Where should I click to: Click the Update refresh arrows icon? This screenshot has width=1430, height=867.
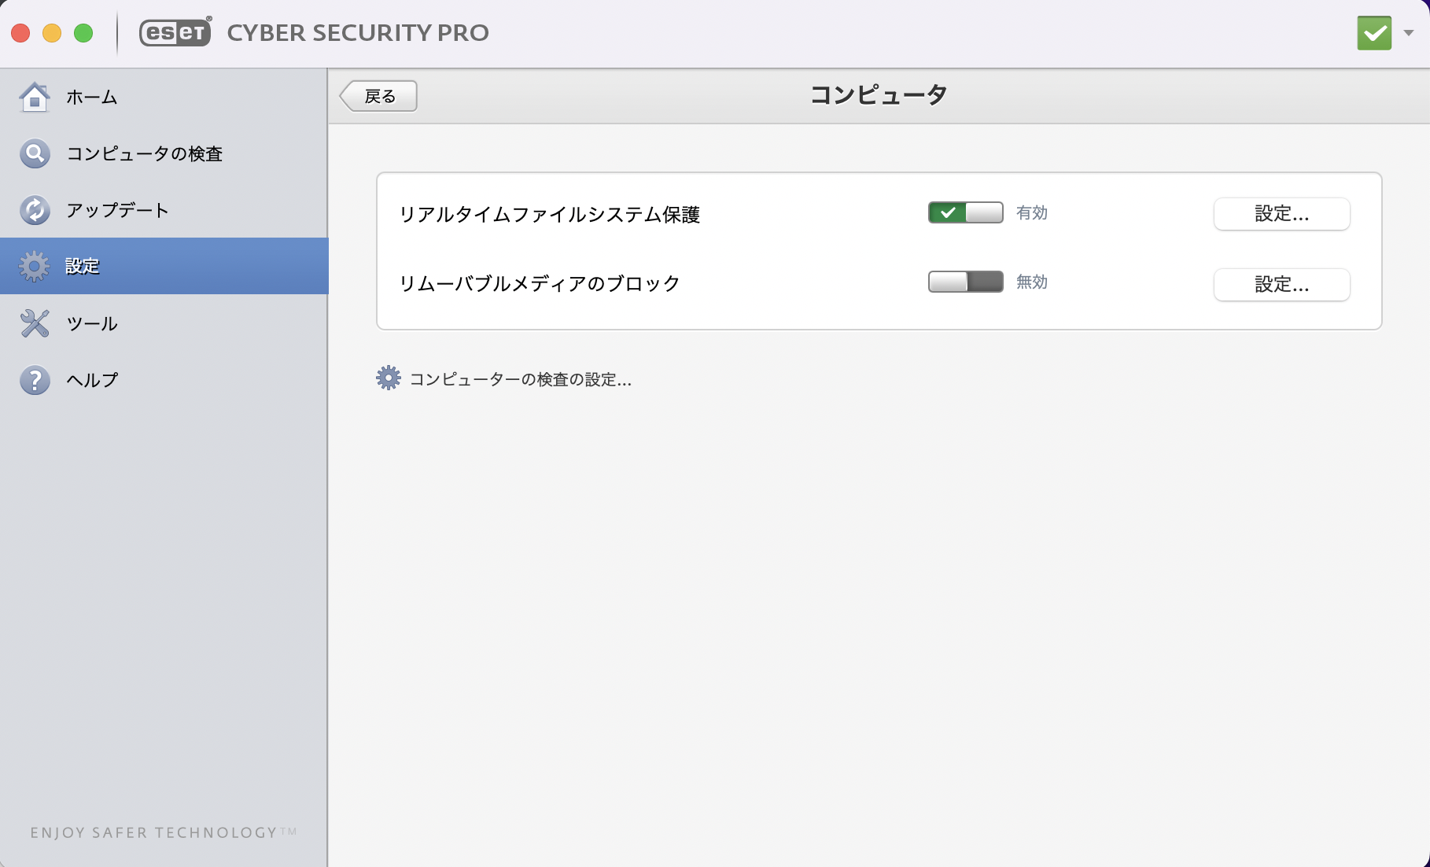[x=35, y=210]
